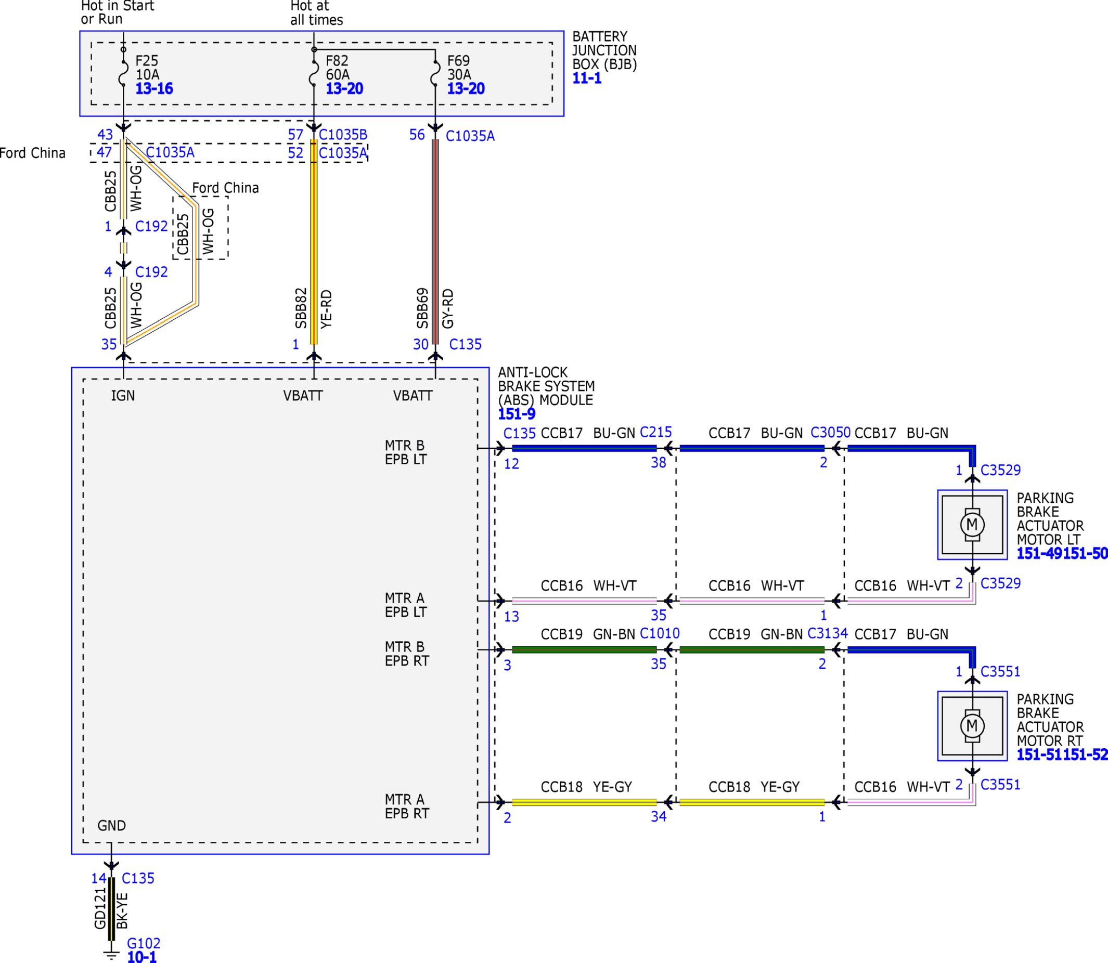Click the G102 ground symbol
Screen dimensions: 1108x963
pos(111,955)
